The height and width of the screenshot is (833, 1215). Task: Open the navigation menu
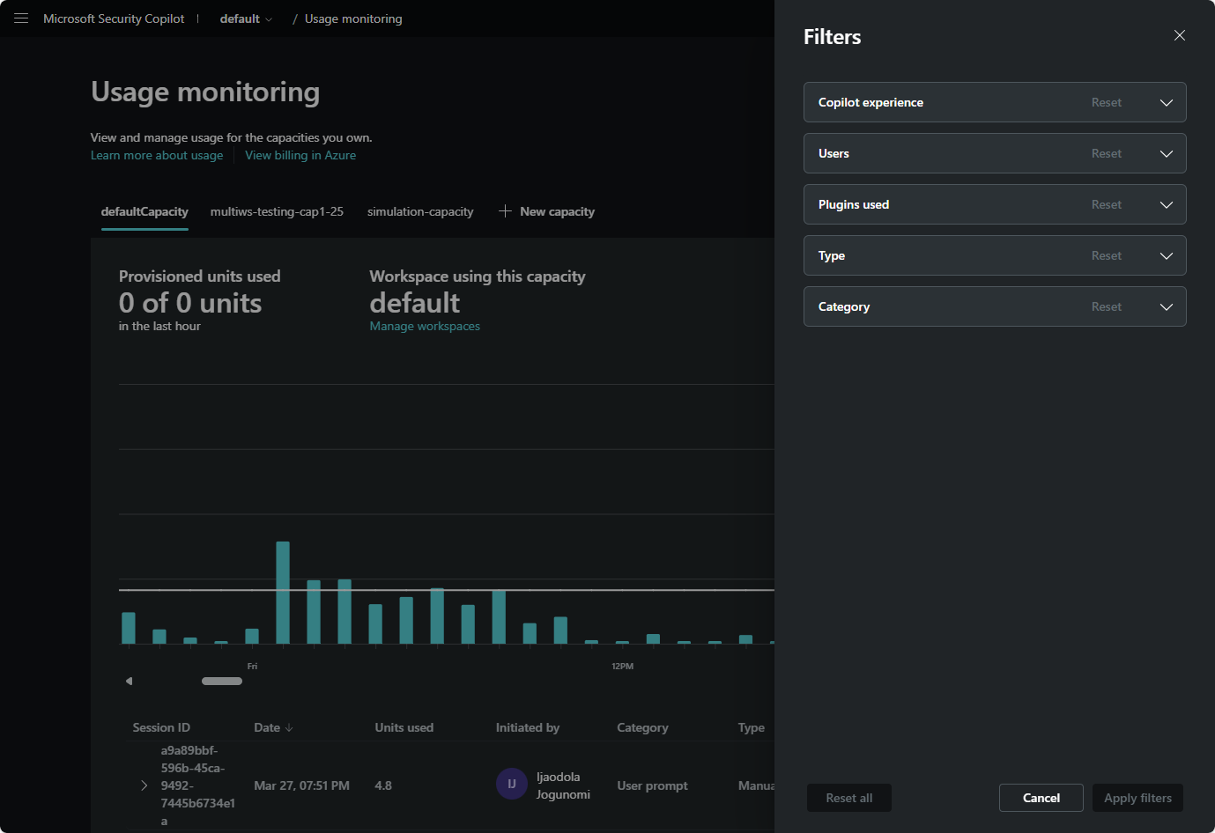pos(20,18)
